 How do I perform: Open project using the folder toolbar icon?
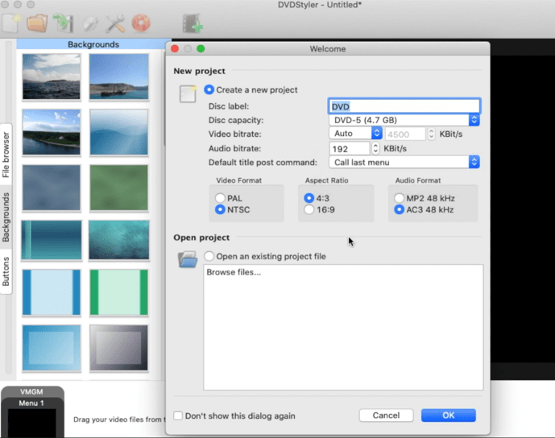tap(37, 23)
